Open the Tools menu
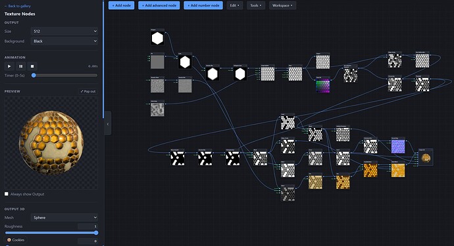This screenshot has height=246, width=454. (256, 5)
